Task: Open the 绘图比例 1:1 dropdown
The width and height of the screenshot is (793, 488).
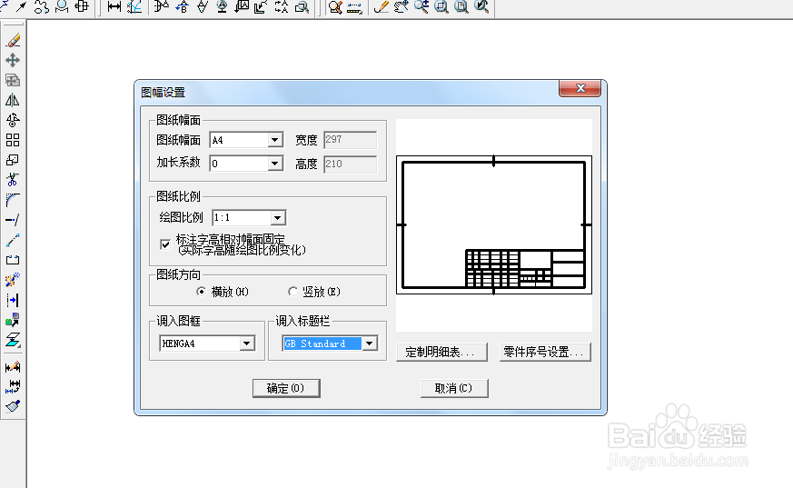Action: tap(278, 218)
